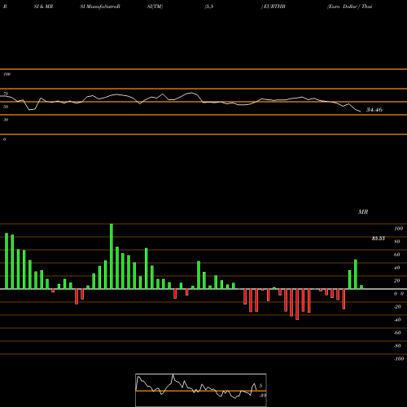Image resolution: width=407 pixels, height=407 pixels.
Task: Click the -39 label in mini chart
Action: point(263,396)
